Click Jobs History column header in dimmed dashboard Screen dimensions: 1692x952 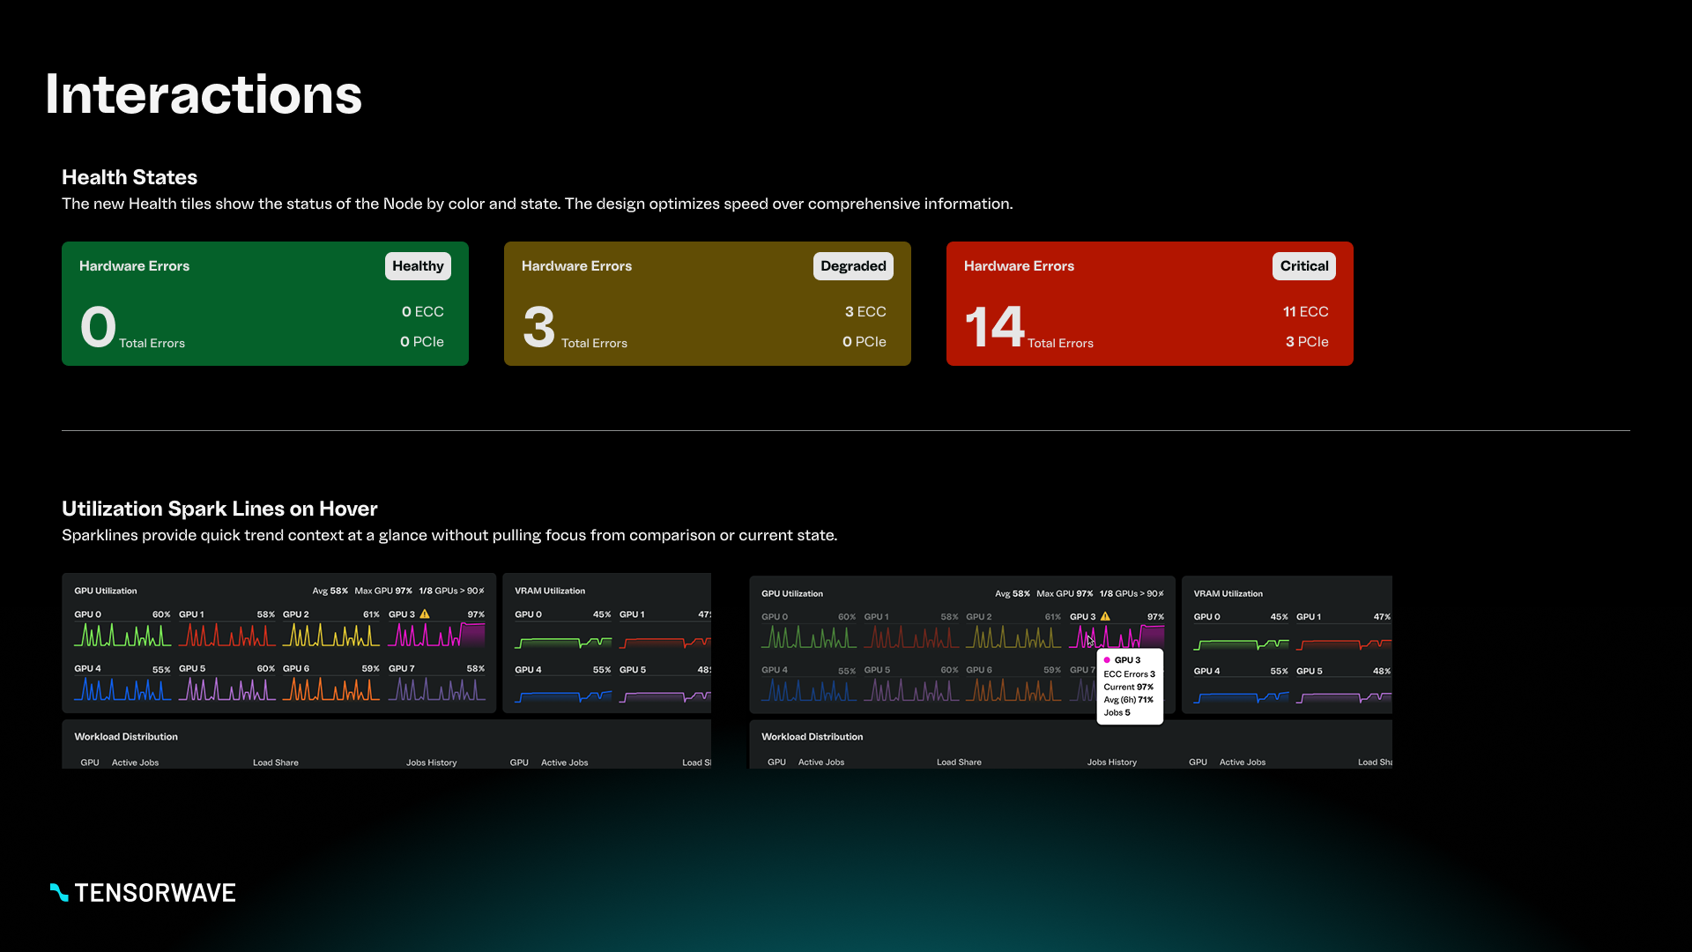[x=1111, y=762]
